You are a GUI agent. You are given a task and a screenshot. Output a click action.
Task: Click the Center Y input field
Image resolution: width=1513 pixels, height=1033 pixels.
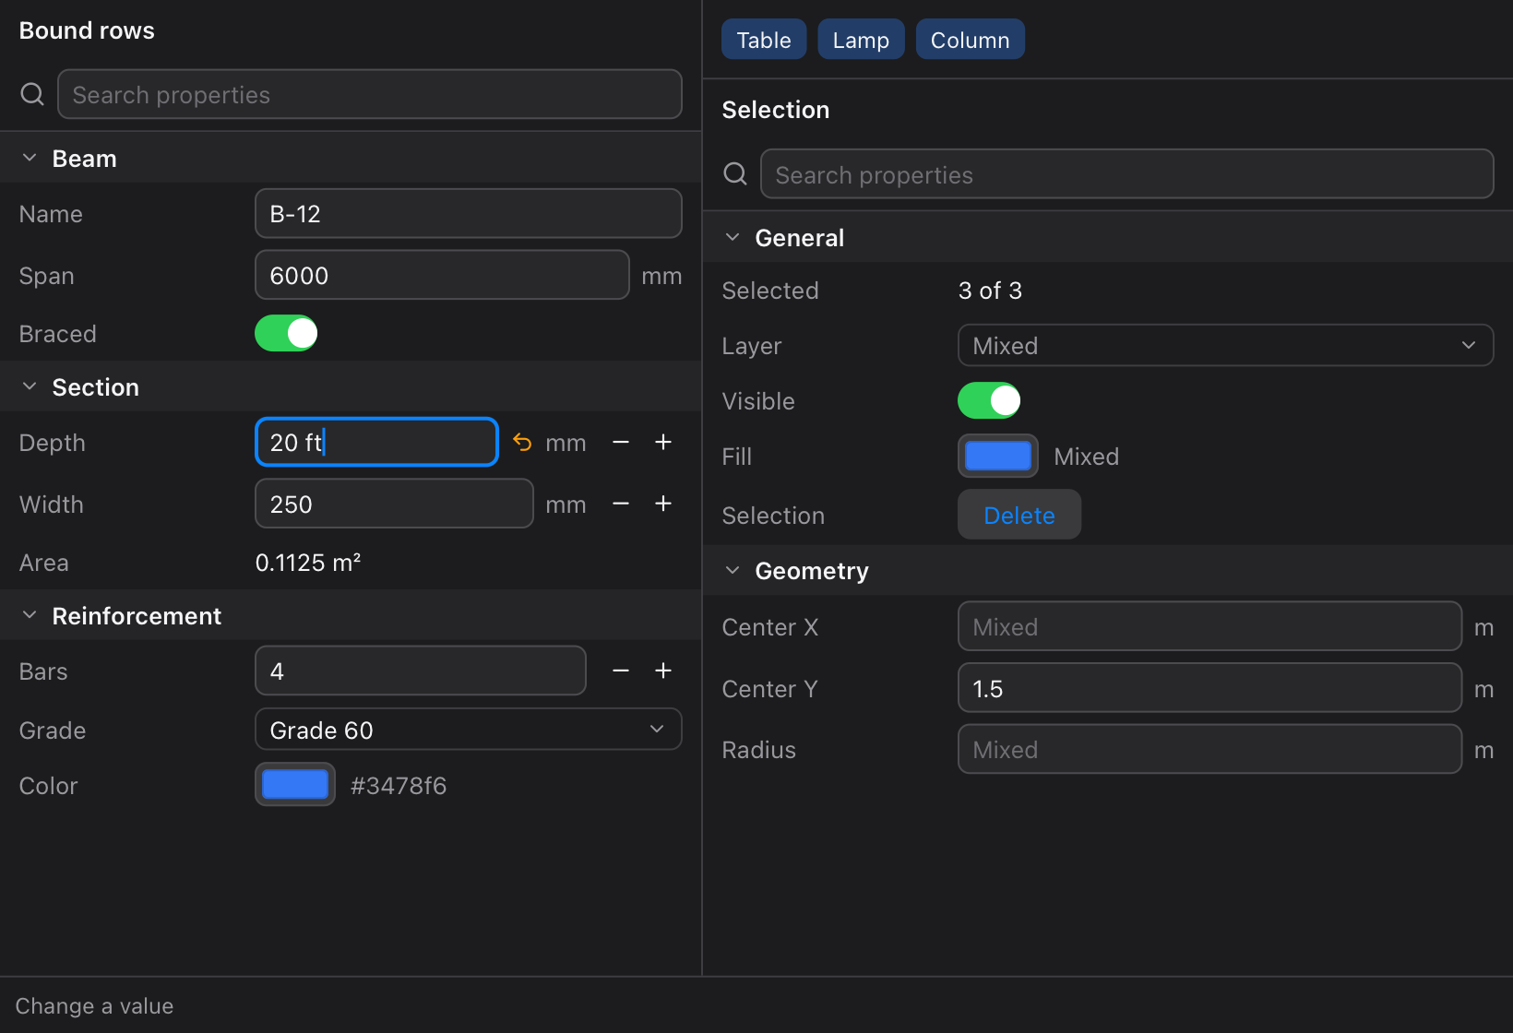[1209, 688]
